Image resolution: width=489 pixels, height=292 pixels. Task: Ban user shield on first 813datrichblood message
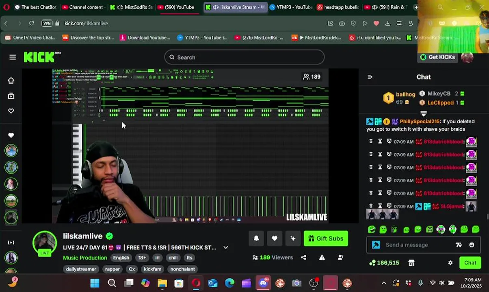[389, 142]
